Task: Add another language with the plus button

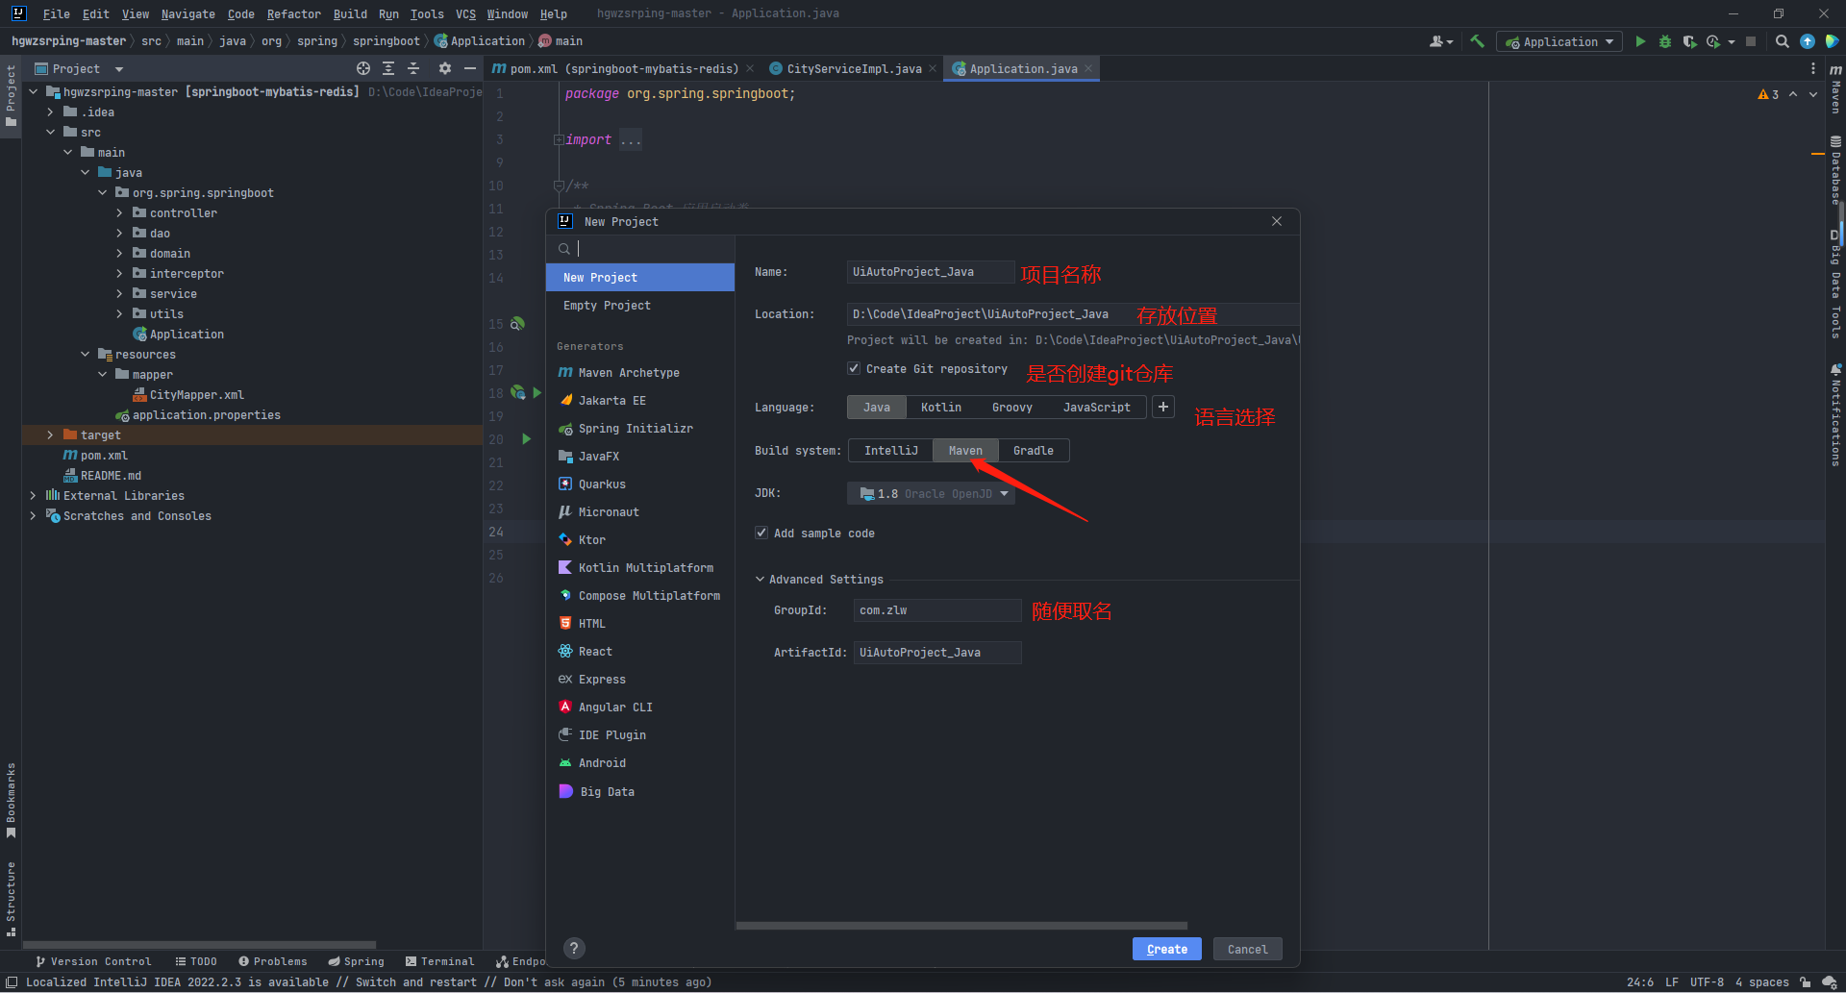Action: [1163, 407]
